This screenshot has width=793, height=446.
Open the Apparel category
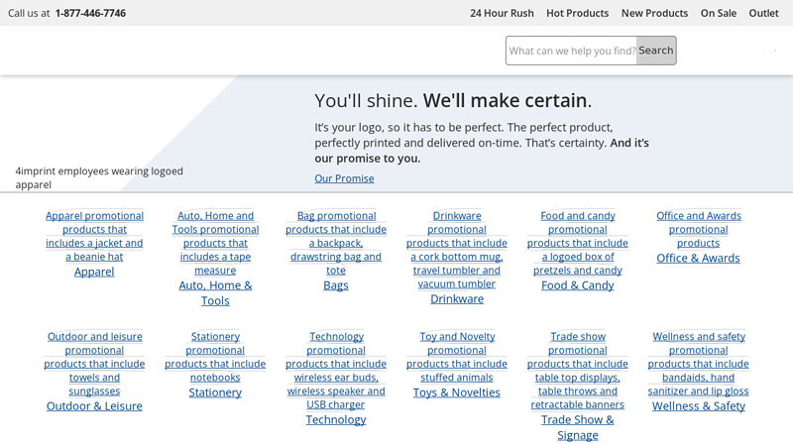tap(94, 272)
